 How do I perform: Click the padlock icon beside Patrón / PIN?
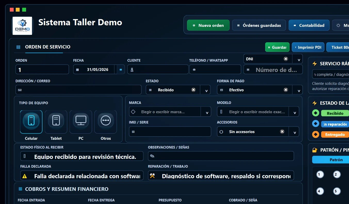(315, 150)
